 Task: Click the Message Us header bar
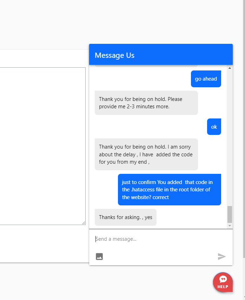pos(161,55)
